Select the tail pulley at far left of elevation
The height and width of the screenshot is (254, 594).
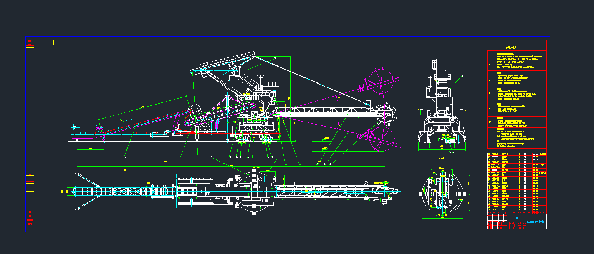(76, 128)
